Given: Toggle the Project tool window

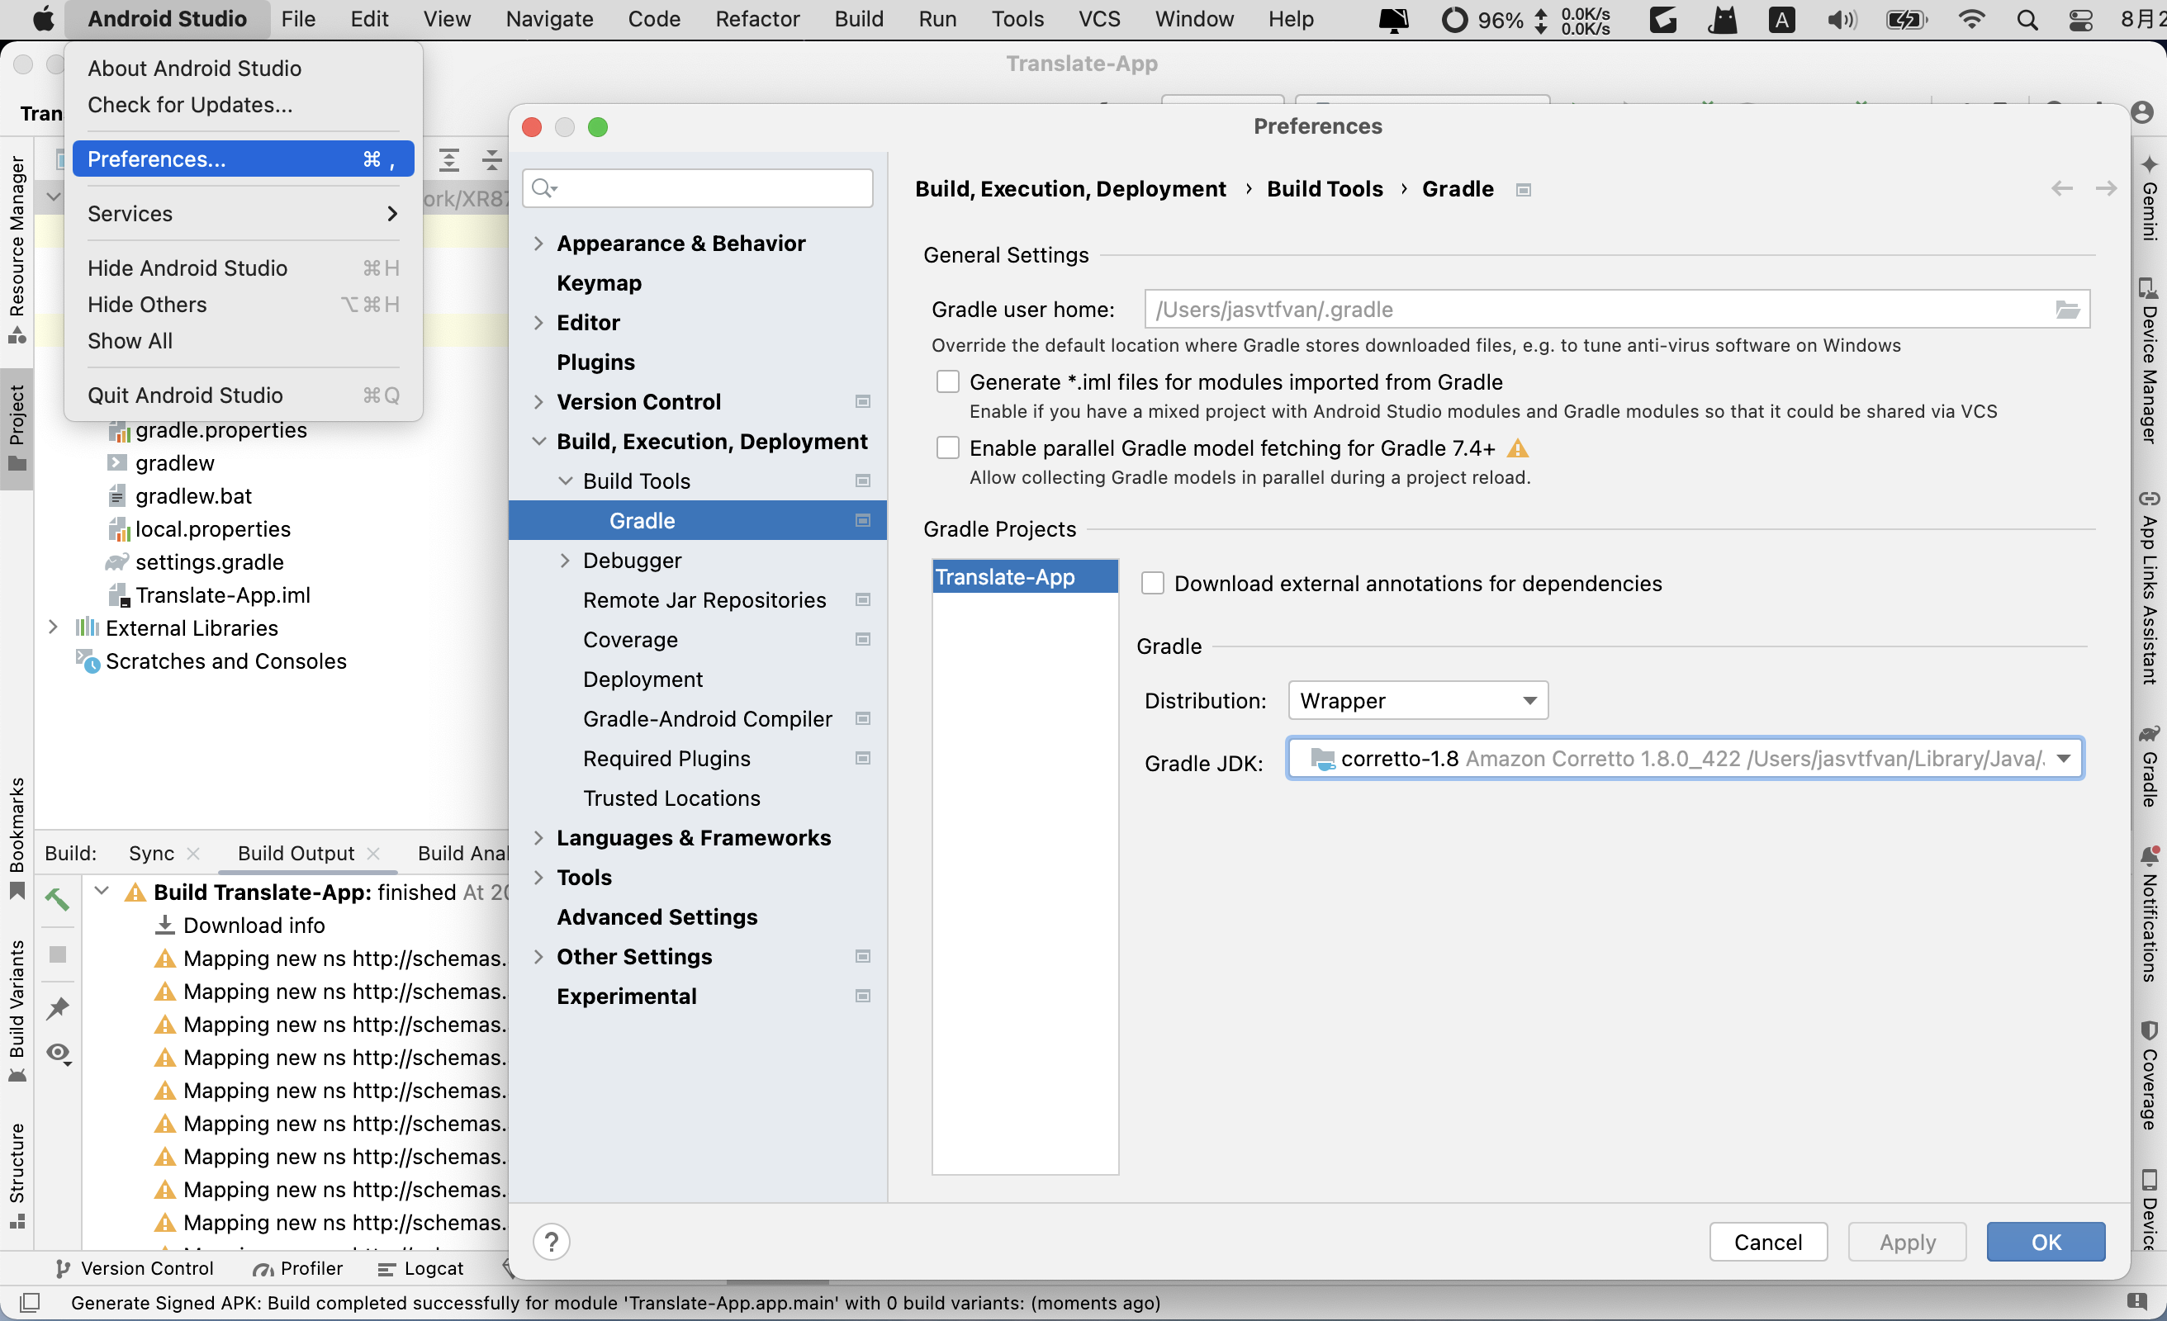Looking at the screenshot, I should click(17, 428).
